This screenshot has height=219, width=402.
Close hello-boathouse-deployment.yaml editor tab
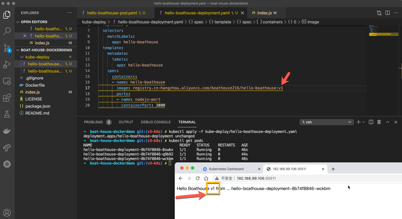tap(242, 13)
